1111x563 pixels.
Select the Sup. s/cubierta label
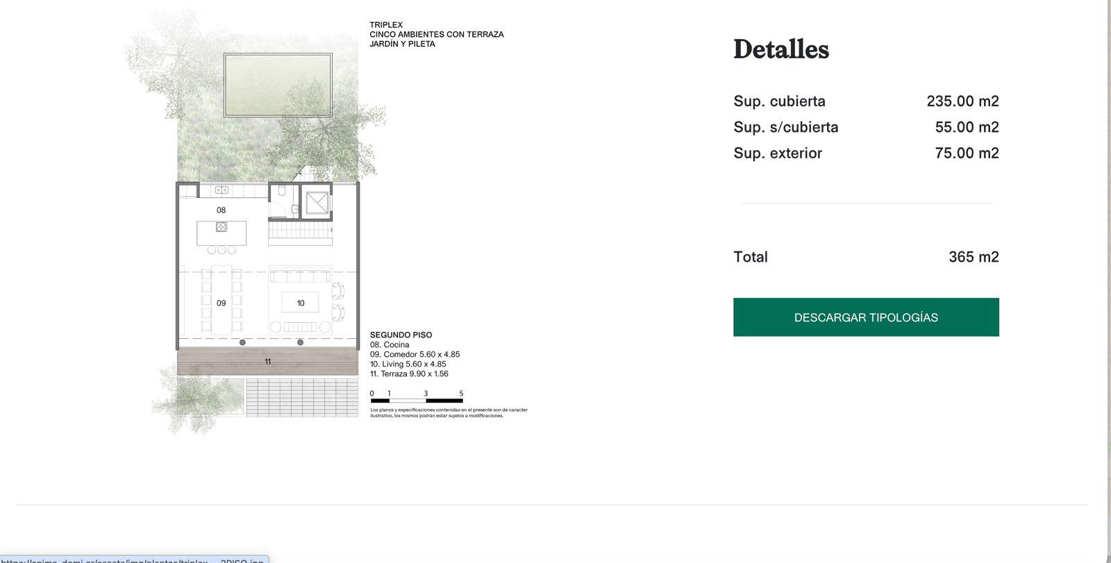point(786,127)
